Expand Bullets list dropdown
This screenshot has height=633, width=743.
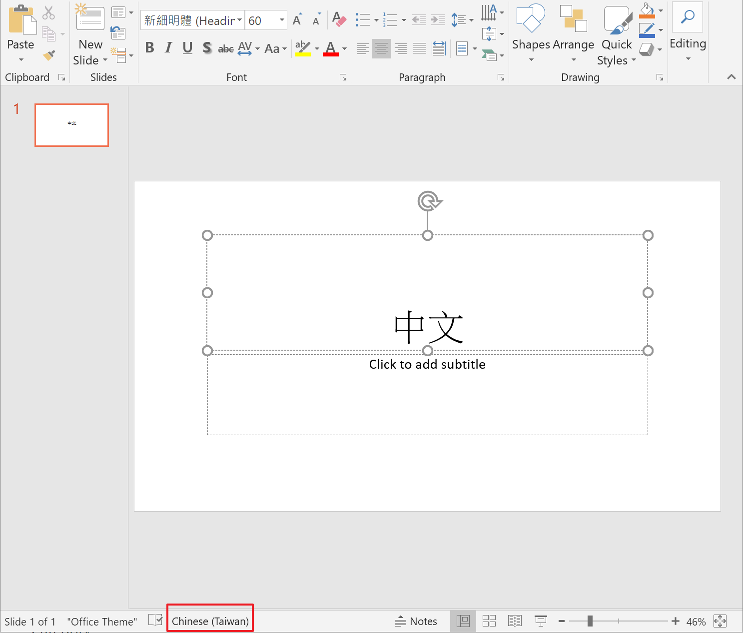[x=376, y=20]
